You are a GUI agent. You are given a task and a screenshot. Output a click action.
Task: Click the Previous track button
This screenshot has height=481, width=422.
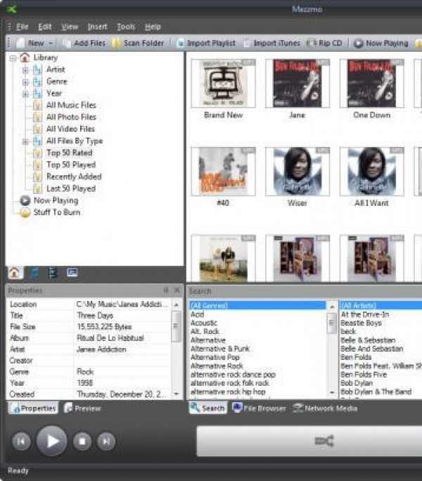(x=21, y=441)
